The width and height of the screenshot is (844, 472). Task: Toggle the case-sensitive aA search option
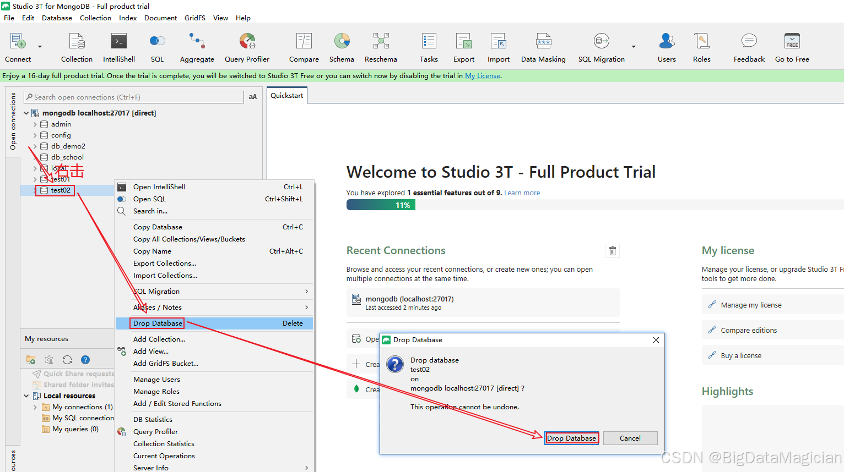[x=253, y=97]
